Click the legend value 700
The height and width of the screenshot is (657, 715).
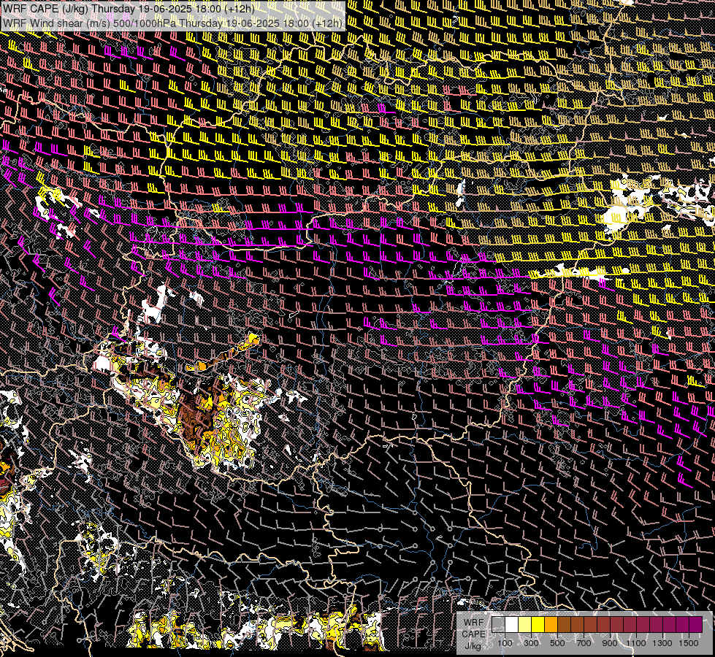tap(584, 643)
